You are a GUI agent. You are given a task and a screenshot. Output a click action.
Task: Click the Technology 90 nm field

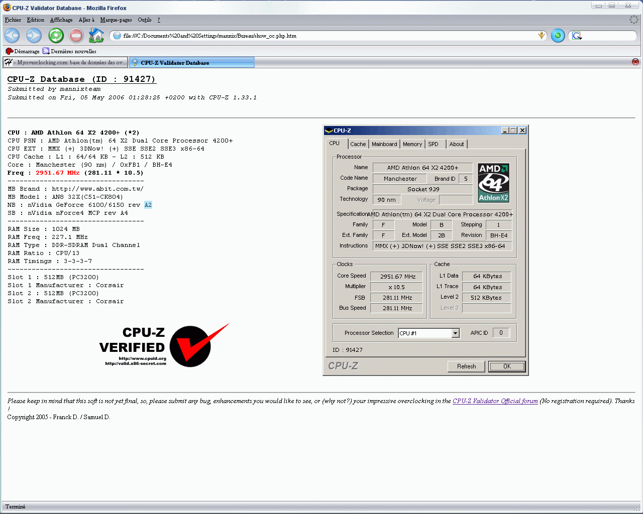tap(386, 200)
